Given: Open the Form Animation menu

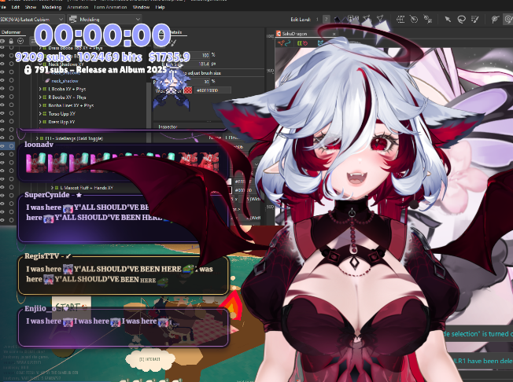Looking at the screenshot, I should [110, 7].
